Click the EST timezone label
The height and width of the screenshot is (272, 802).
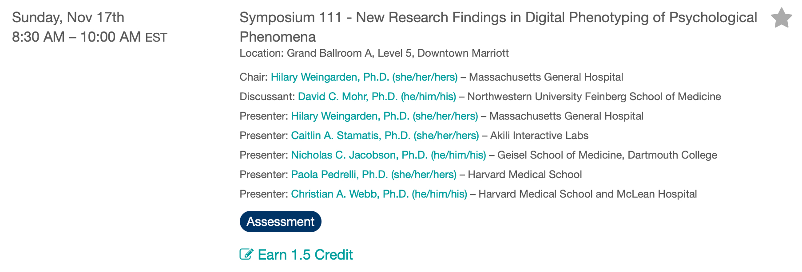[x=156, y=38]
